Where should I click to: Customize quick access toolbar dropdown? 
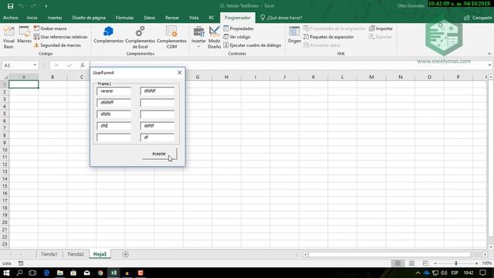tap(46, 6)
